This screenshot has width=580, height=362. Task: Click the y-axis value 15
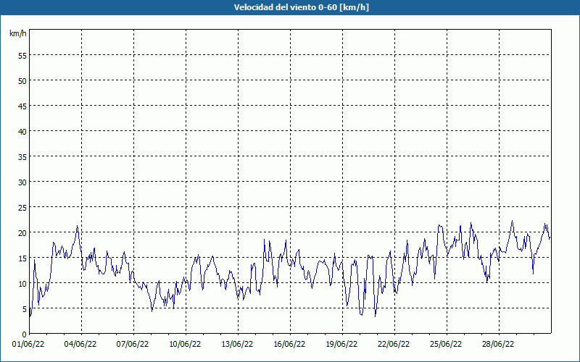(22, 258)
